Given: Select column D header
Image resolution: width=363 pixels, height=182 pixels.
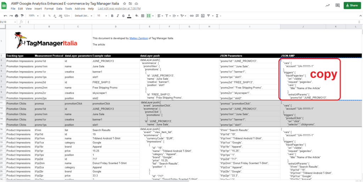Looking at the screenshot, I should click(116, 27).
